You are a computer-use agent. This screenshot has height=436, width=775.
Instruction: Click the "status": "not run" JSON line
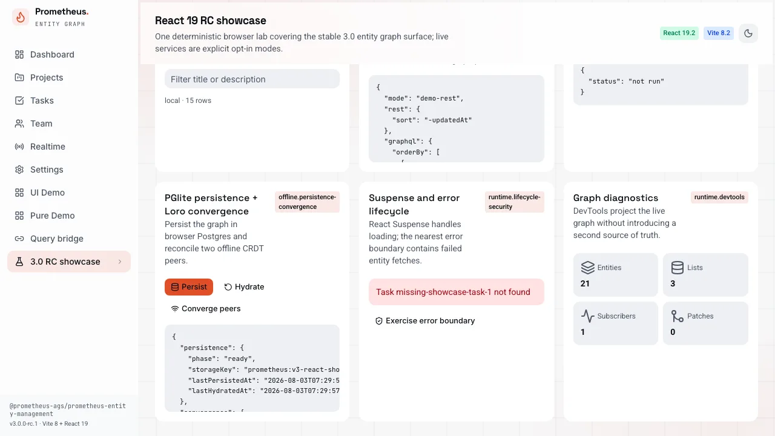(626, 81)
